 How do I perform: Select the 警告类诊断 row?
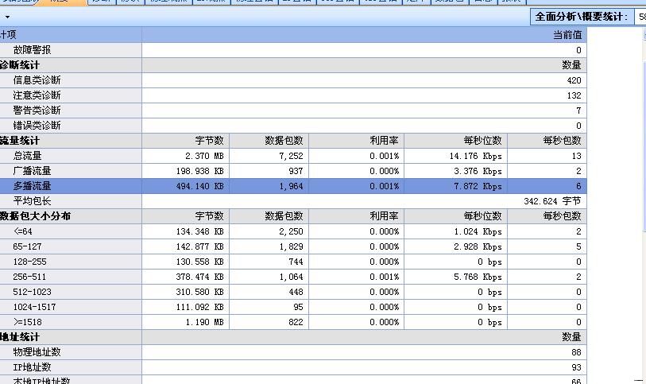pyautogui.click(x=37, y=111)
